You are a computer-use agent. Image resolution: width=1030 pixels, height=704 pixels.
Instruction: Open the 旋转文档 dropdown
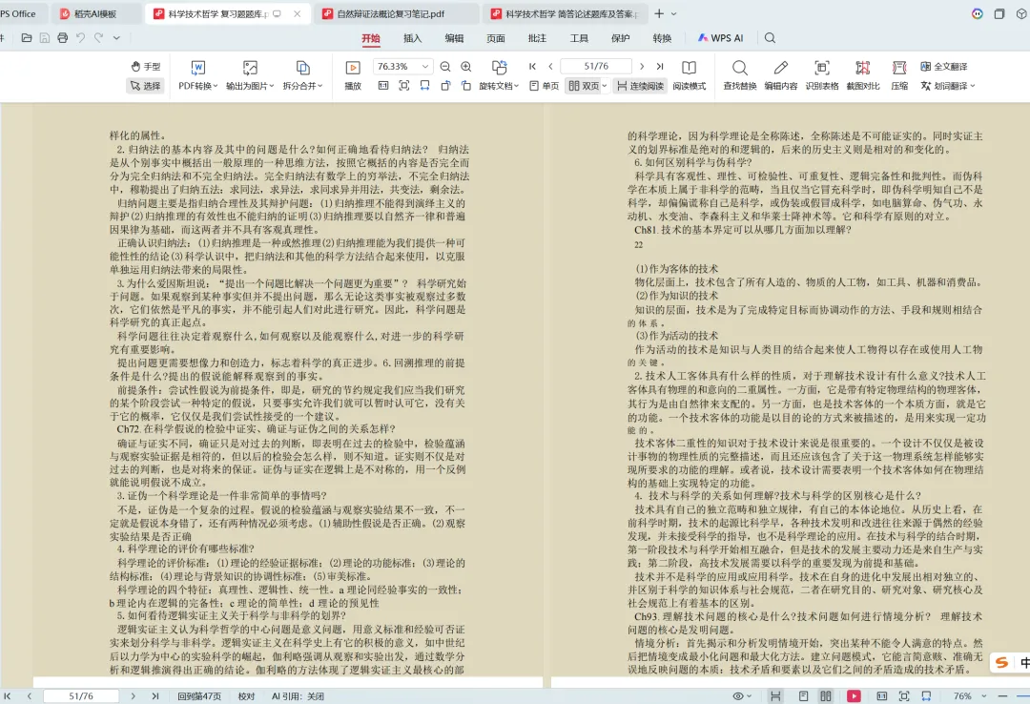[499, 75]
